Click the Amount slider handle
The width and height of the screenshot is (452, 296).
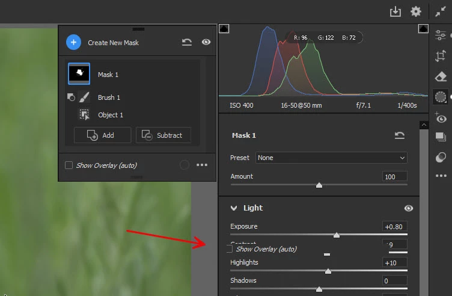click(319, 185)
